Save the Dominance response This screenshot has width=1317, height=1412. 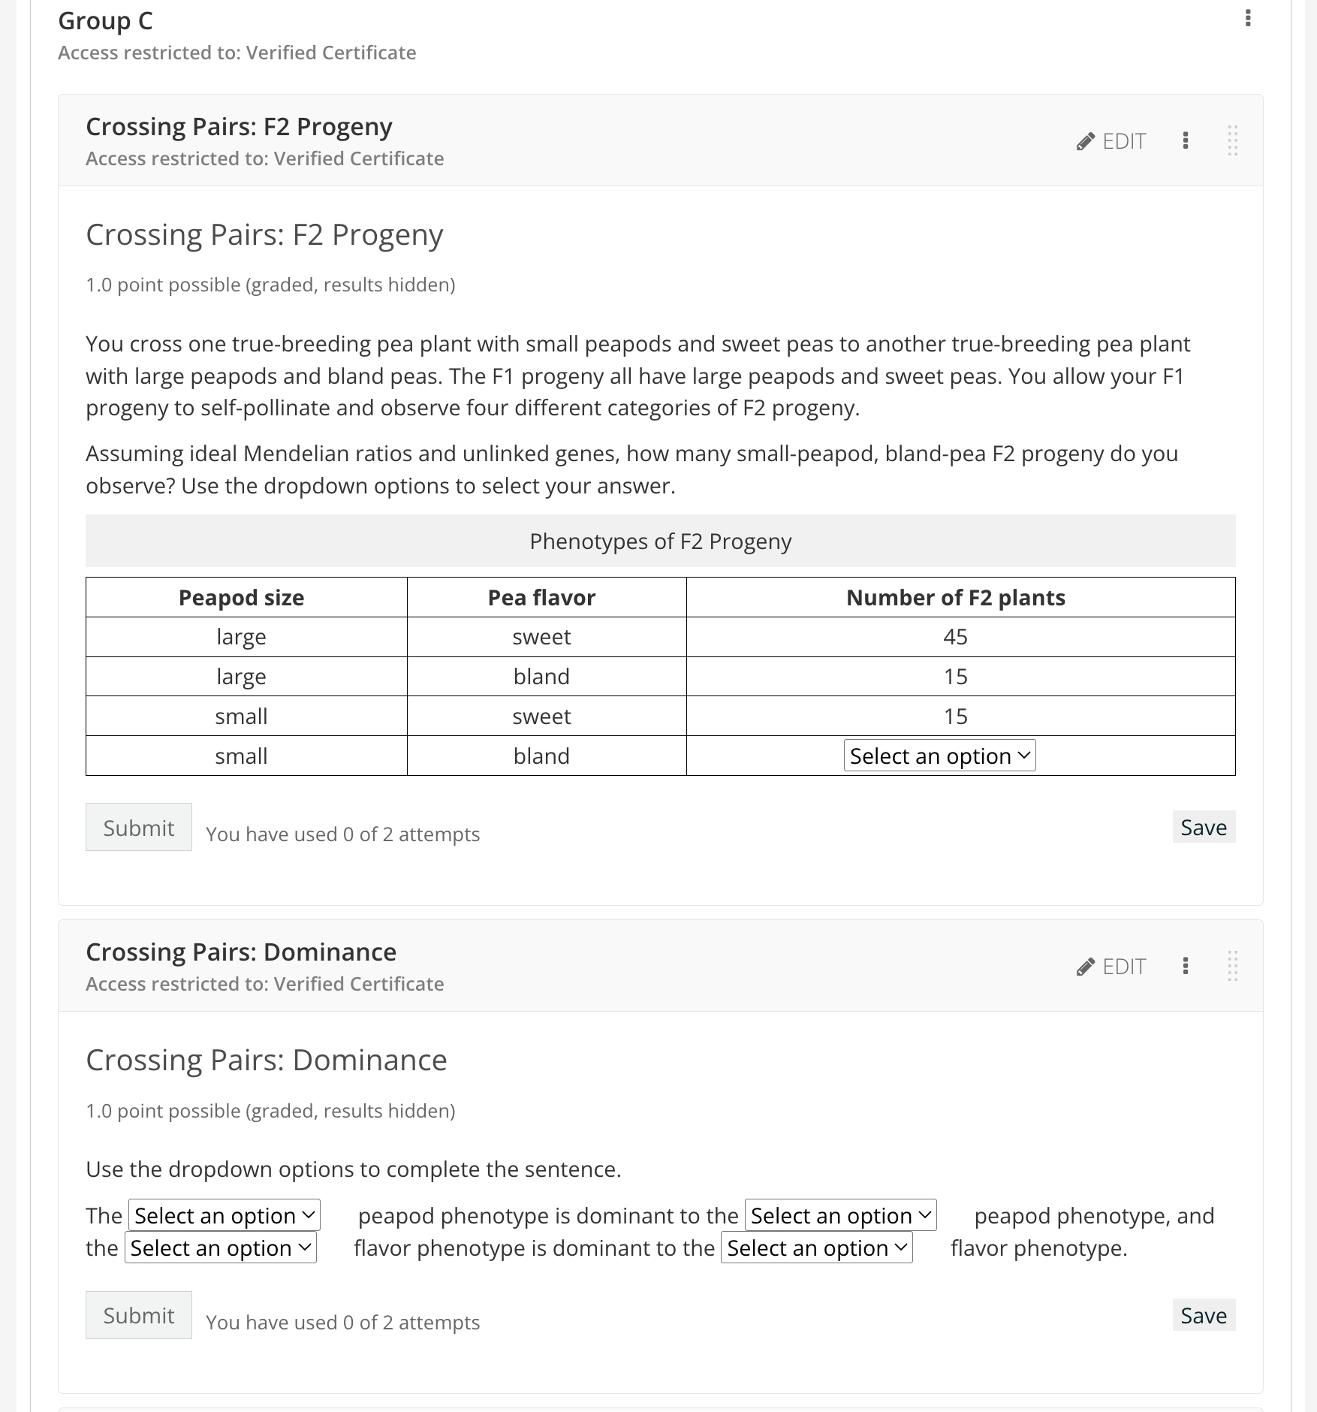(x=1204, y=1315)
